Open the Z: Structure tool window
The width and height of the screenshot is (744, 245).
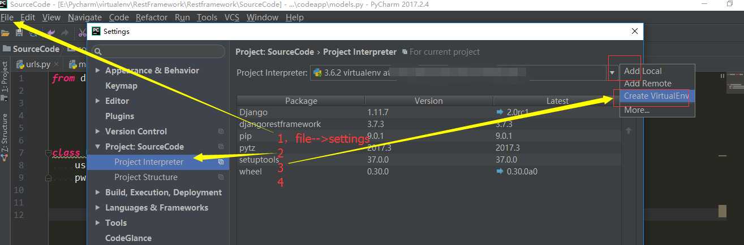click(x=5, y=137)
